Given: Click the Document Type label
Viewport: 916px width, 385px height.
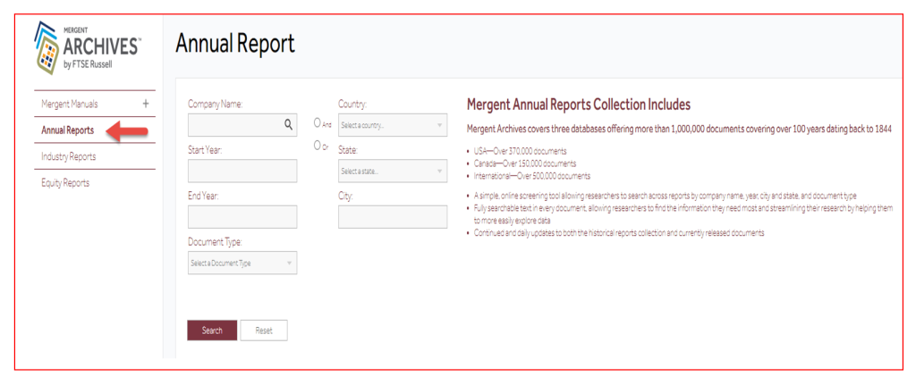Looking at the screenshot, I should (x=215, y=241).
